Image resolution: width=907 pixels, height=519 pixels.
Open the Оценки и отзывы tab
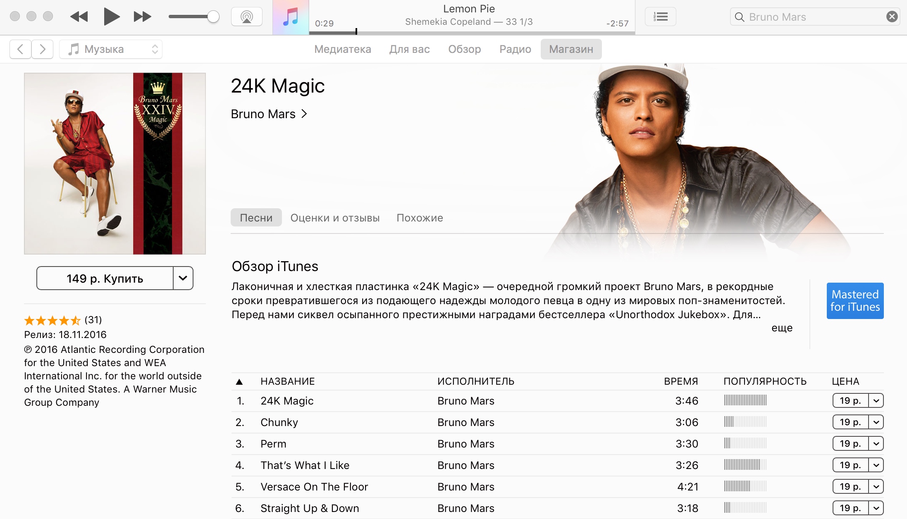(x=335, y=218)
